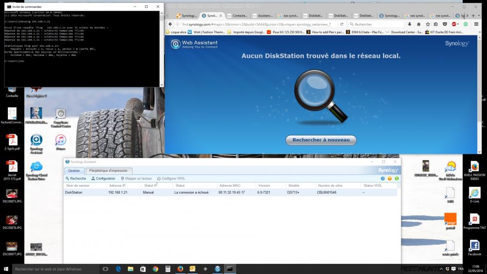The image size is (487, 274).
Task: Switch to the Assistanc... Firefox tab
Action: 263,16
